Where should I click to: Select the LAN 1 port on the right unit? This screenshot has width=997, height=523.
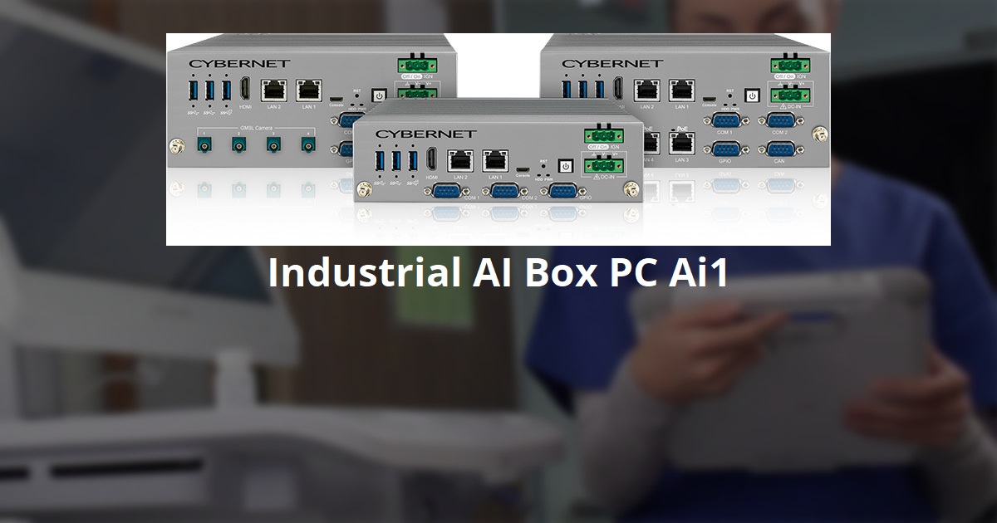[x=684, y=91]
